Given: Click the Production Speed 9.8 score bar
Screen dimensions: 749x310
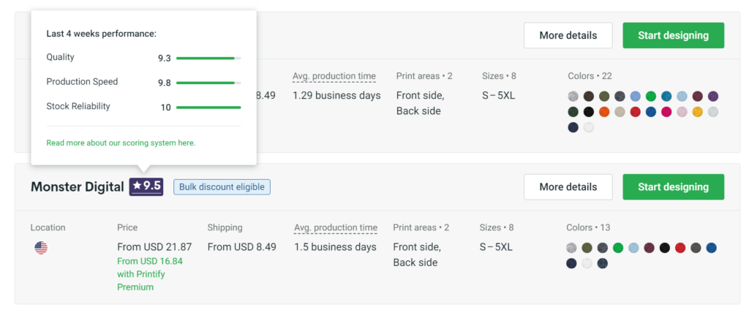Looking at the screenshot, I should click(208, 83).
